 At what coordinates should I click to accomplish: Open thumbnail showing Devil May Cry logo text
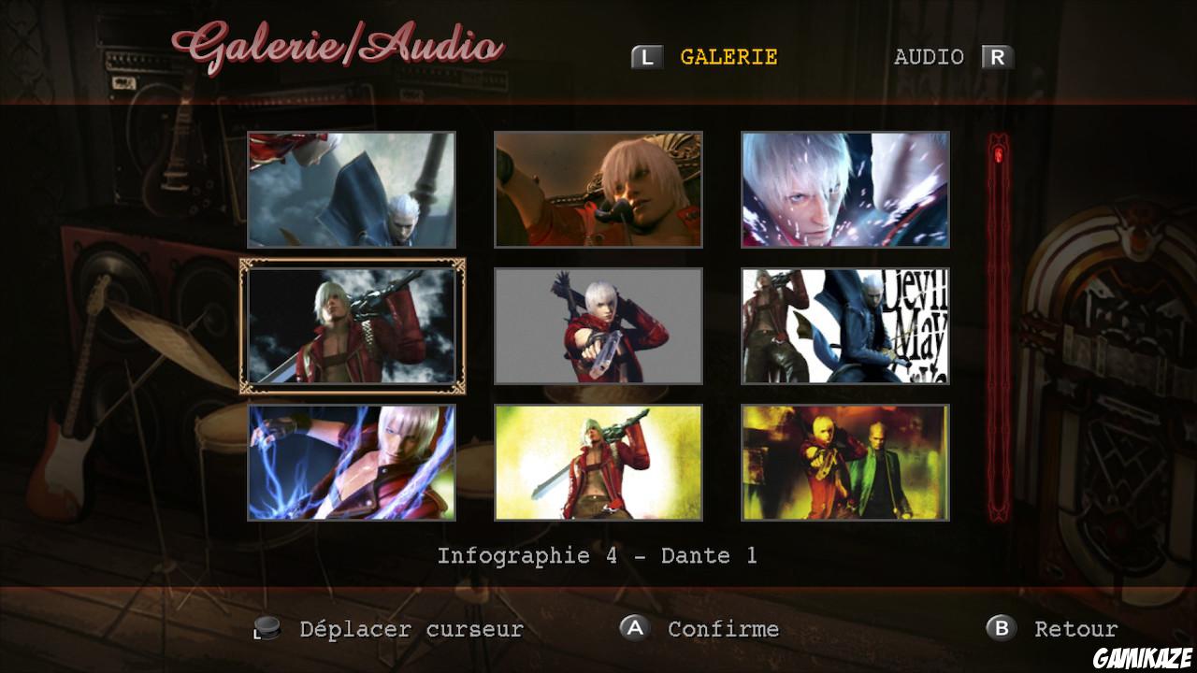[x=845, y=326]
